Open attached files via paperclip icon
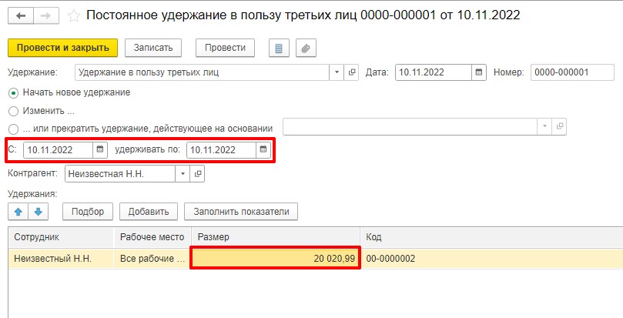Image resolution: width=623 pixels, height=318 pixels. [306, 48]
